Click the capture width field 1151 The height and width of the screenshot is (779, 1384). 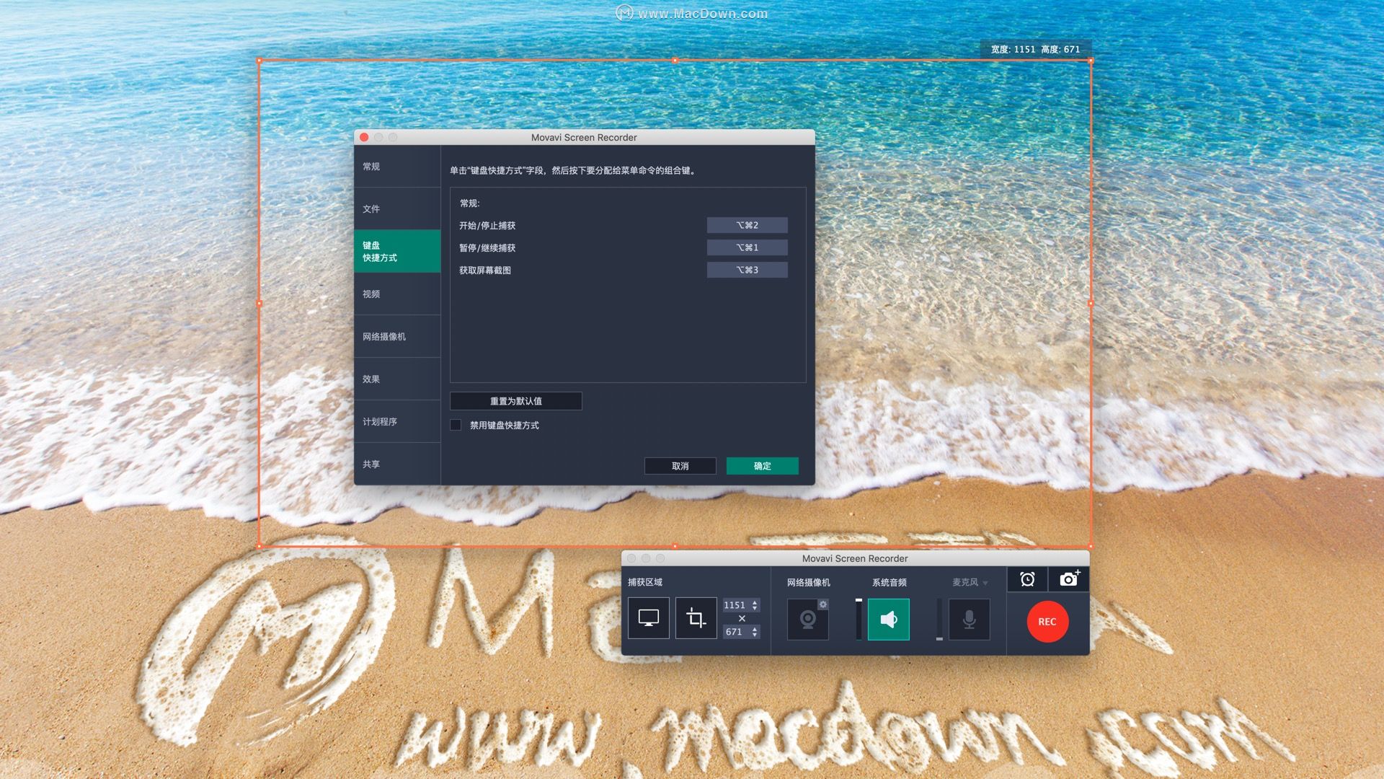[735, 605]
